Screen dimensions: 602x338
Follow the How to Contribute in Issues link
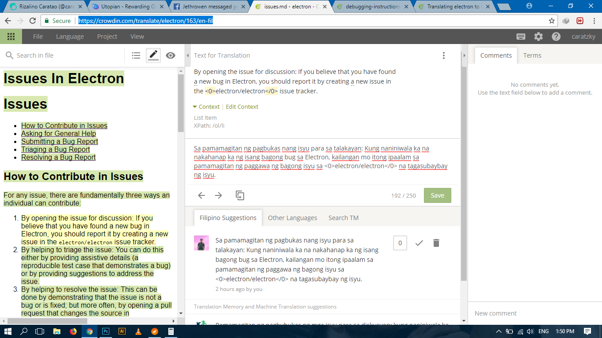click(x=64, y=125)
